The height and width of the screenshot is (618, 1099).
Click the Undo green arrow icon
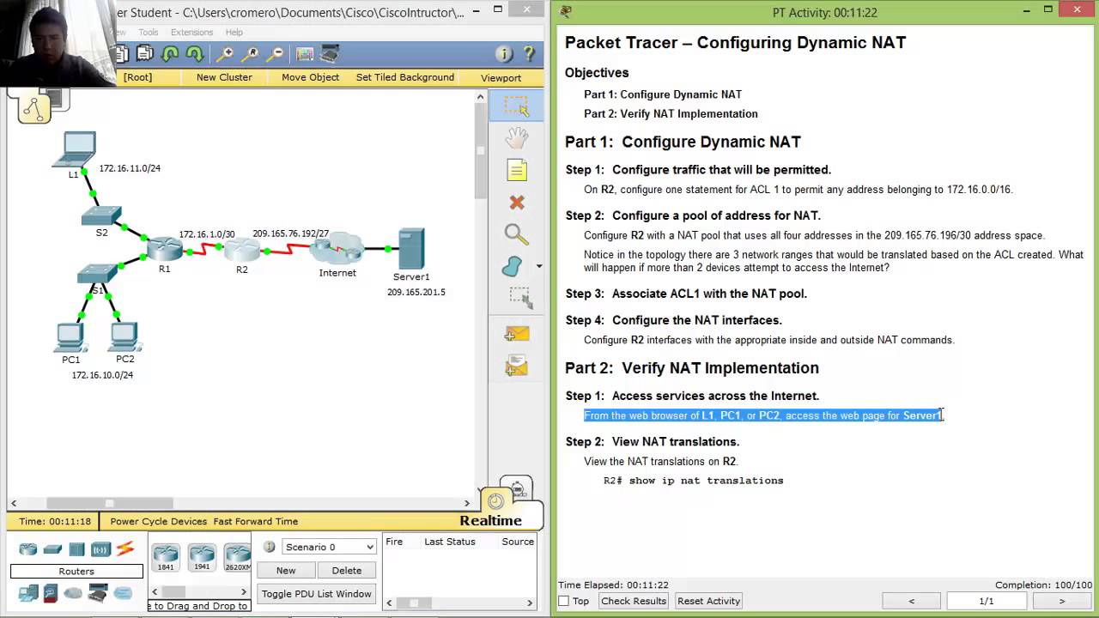(170, 54)
